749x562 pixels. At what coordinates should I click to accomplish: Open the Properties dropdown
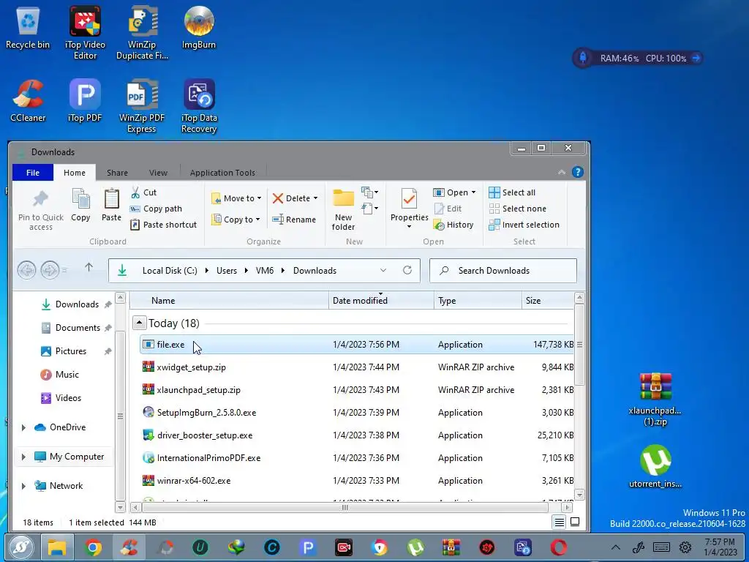pyautogui.click(x=410, y=226)
